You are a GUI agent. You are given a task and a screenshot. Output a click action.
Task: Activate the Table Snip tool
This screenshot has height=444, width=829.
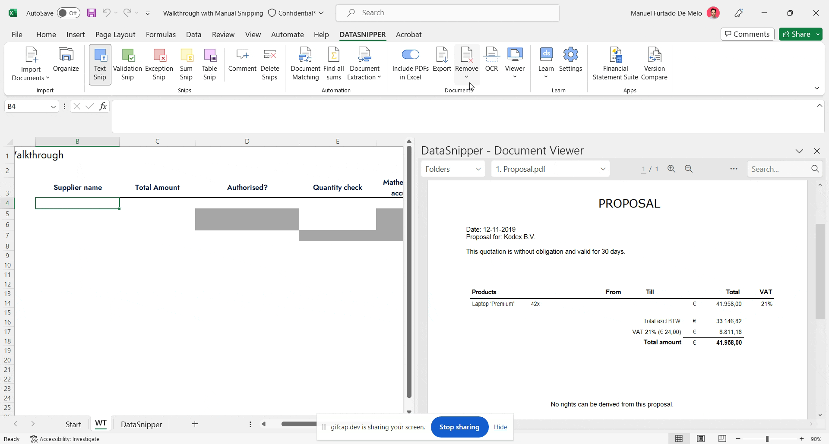[209, 64]
